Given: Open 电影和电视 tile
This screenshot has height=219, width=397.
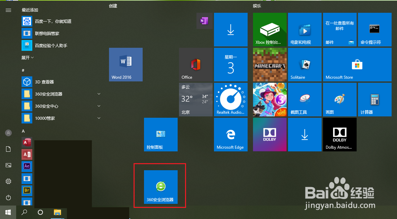Looking at the screenshot, I should click(x=304, y=30).
